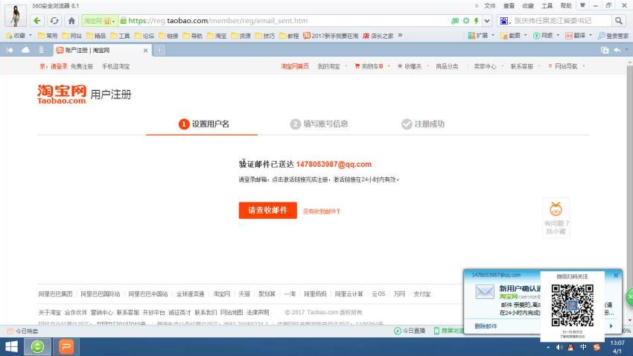Click the 没有收到邮件? link

tap(322, 211)
